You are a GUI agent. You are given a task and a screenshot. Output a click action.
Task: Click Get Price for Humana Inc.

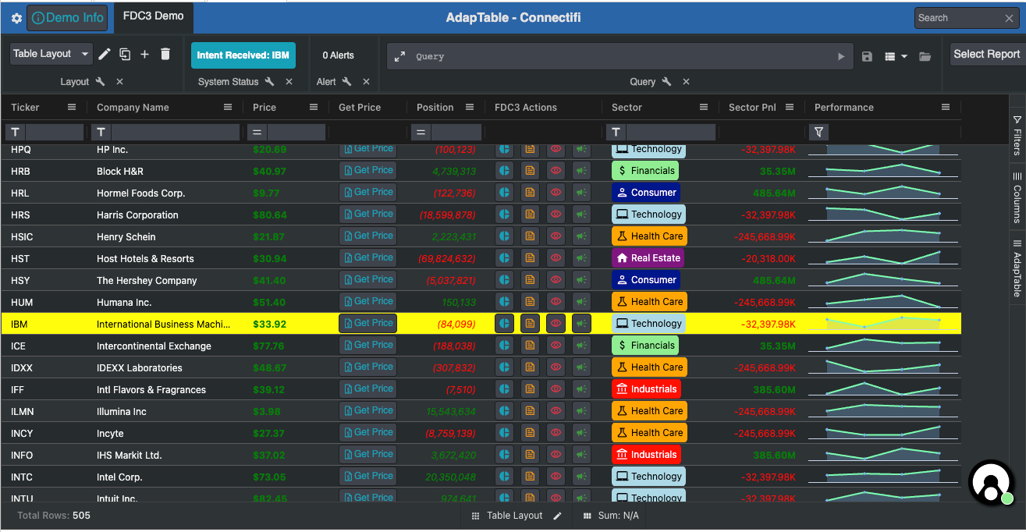point(368,301)
